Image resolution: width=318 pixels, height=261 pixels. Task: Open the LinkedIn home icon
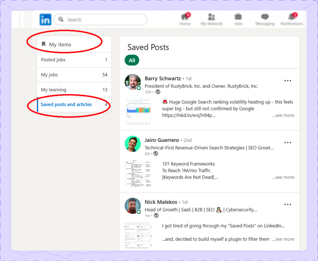(185, 18)
